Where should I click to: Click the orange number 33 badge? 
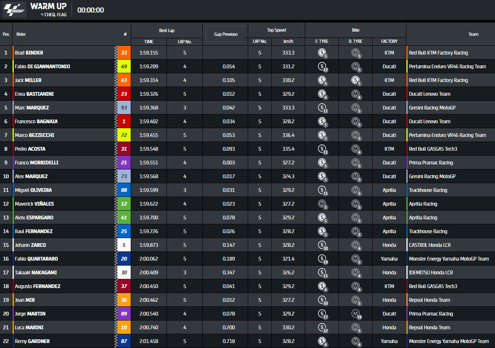tap(124, 53)
